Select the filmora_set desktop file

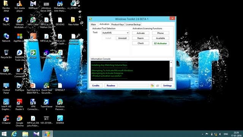coord(6,70)
